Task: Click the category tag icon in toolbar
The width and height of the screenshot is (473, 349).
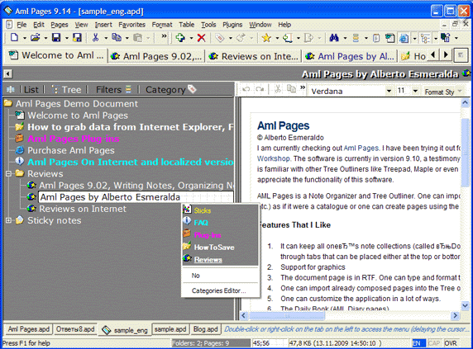Action: [220, 38]
